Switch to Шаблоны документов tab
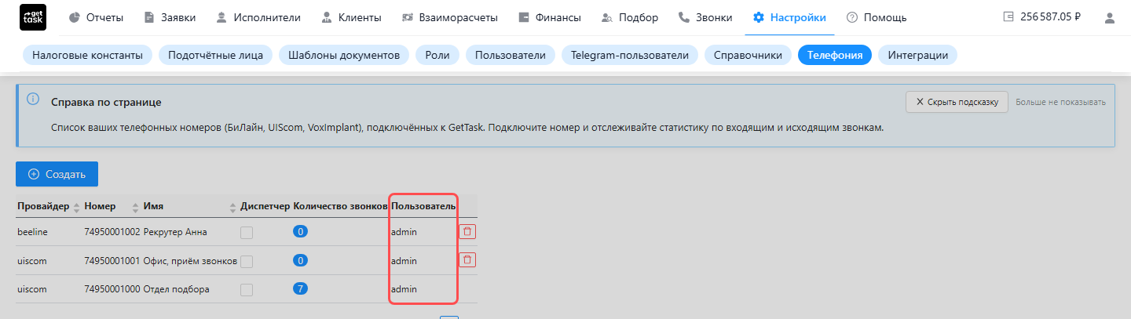Screen dimensions: 1131x319 [344, 55]
